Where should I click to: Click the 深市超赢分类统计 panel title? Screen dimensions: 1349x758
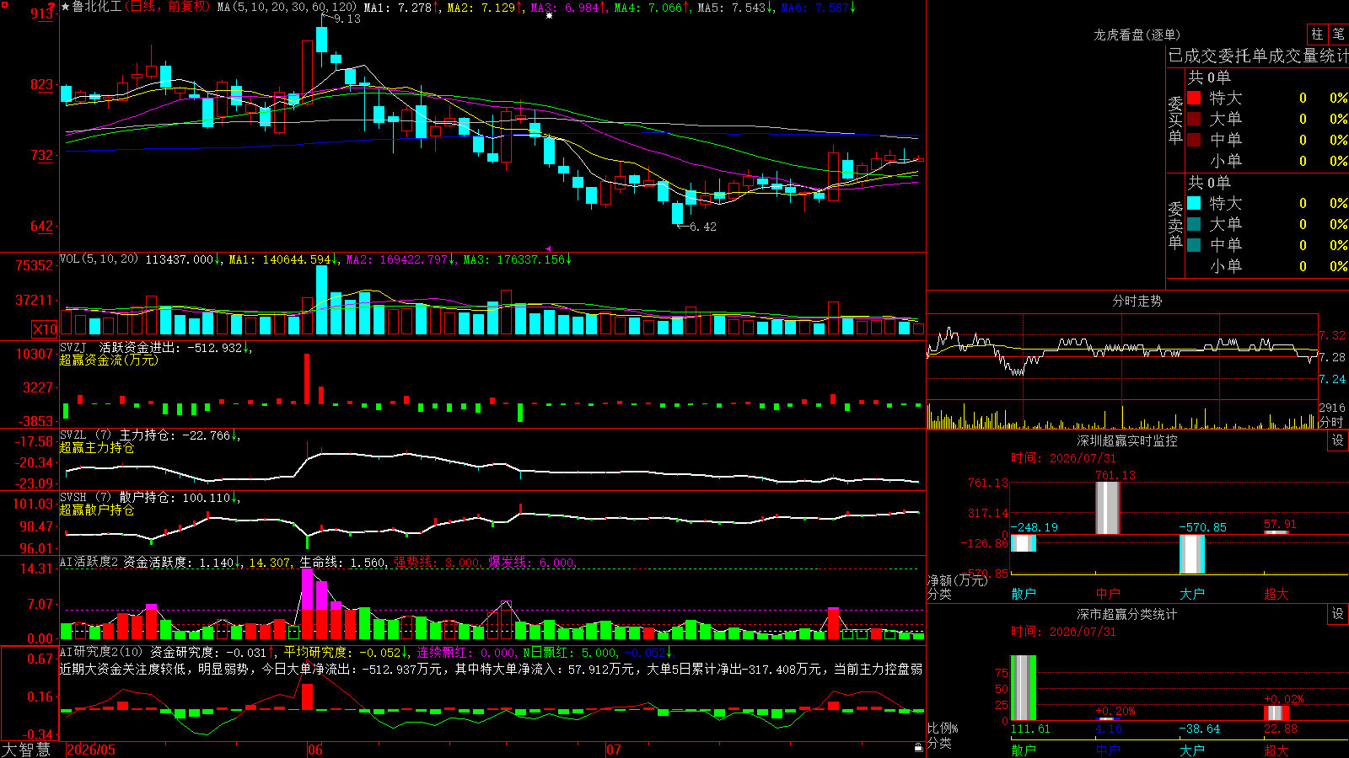point(1126,614)
